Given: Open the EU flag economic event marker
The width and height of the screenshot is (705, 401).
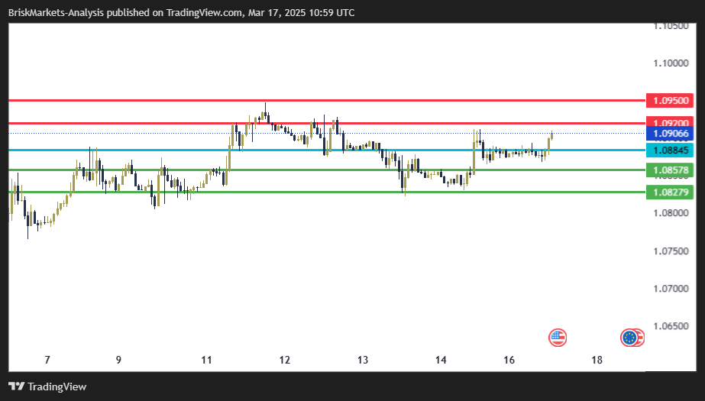Looking at the screenshot, I should coord(630,337).
